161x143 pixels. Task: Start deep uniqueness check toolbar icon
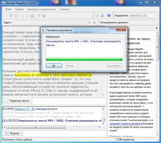[44, 16]
